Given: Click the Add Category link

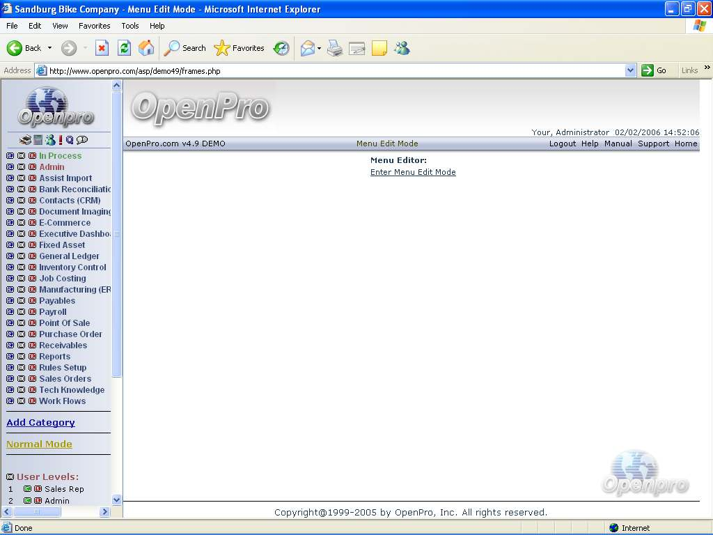Looking at the screenshot, I should click(40, 422).
